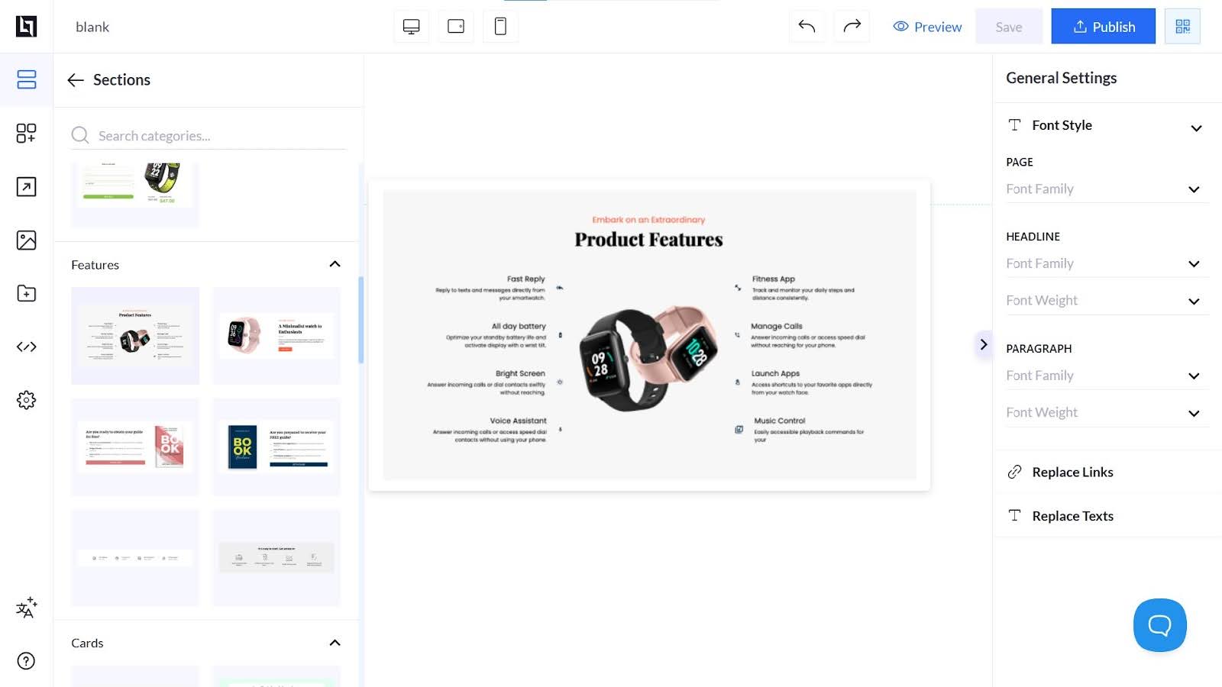The width and height of the screenshot is (1222, 687).
Task: Open the image library icon in sidebar
Action: 26,240
